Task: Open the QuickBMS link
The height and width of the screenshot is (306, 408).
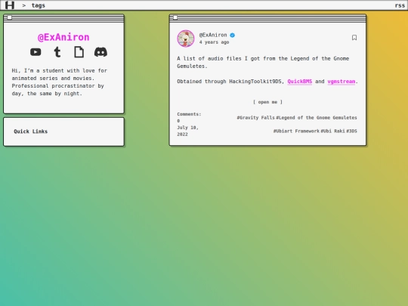Action: 300,82
